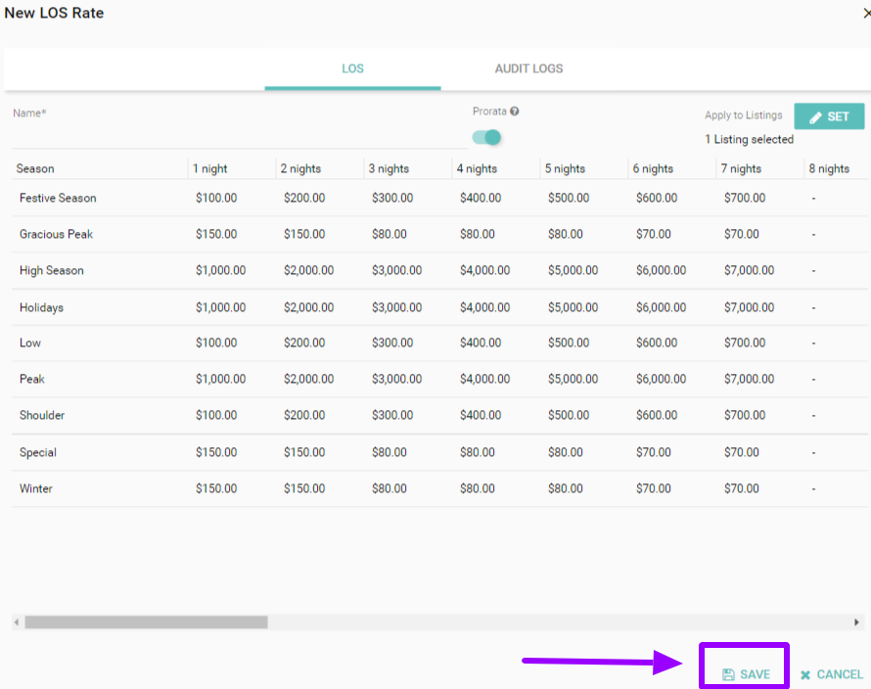Image resolution: width=871 pixels, height=689 pixels.
Task: Click the Peak 2 nights rate cell
Action: click(x=308, y=379)
